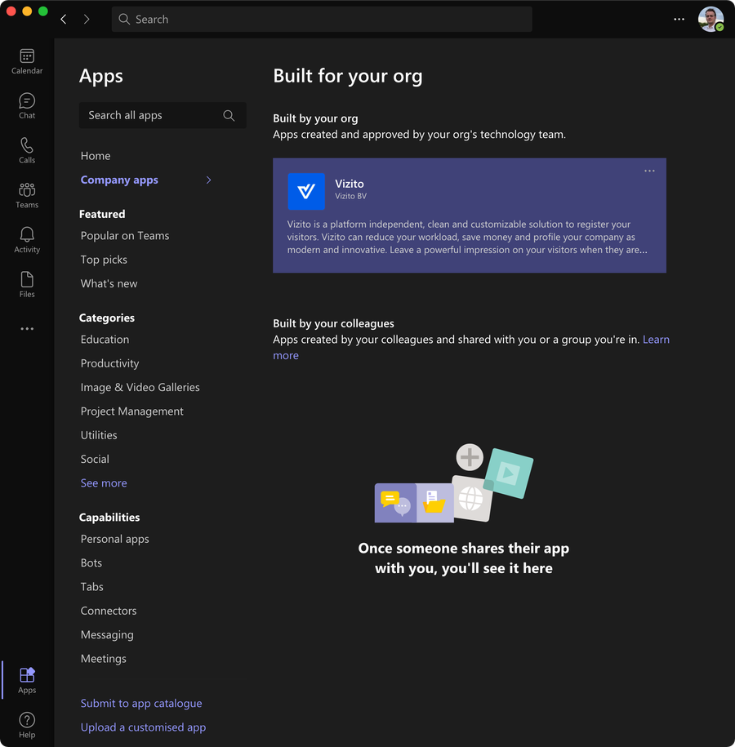Select the Vizito app card

(470, 215)
